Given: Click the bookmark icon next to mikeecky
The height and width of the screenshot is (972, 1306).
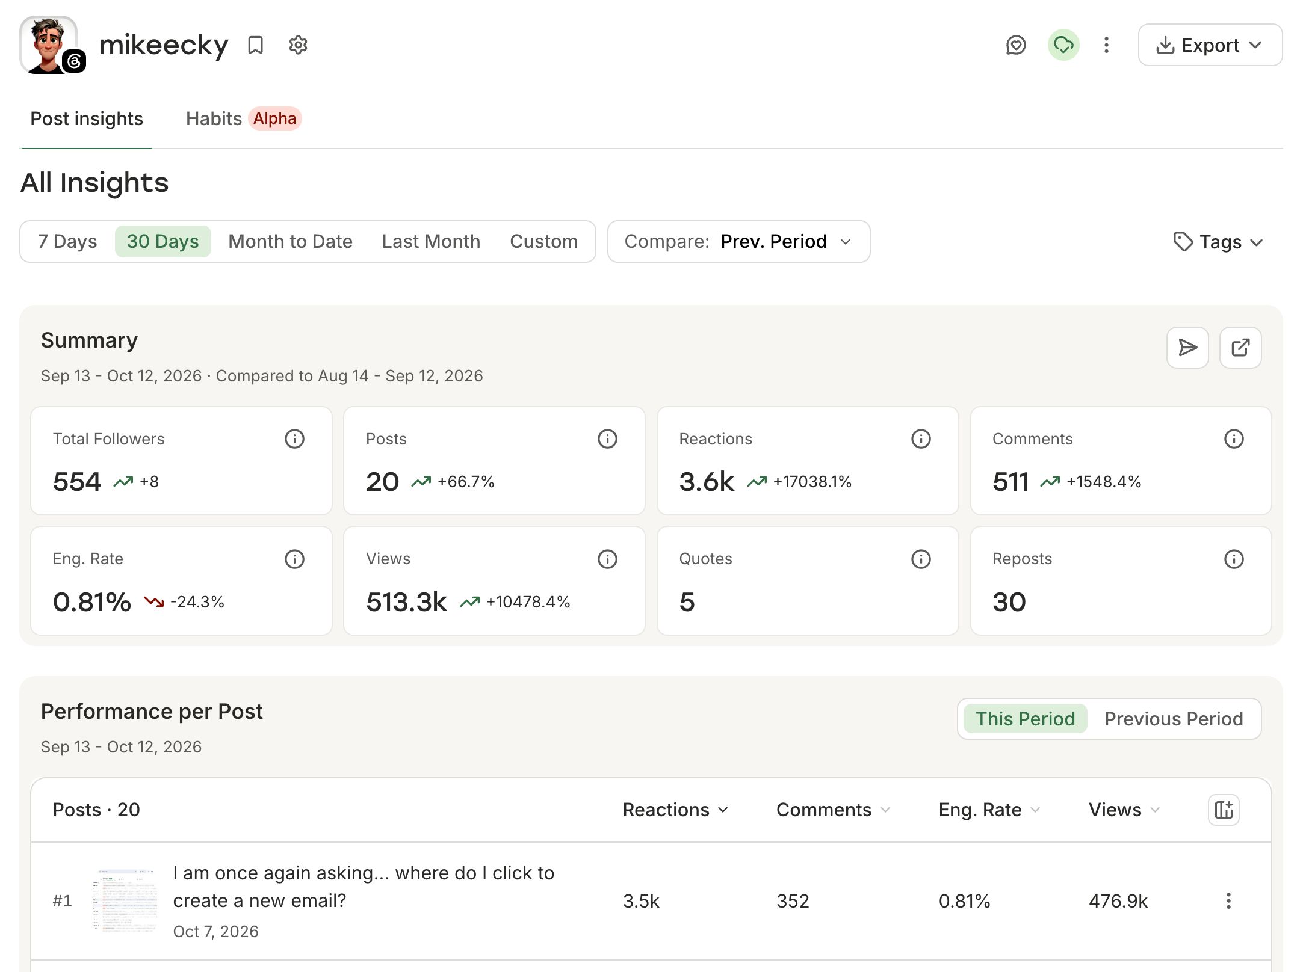Looking at the screenshot, I should (255, 45).
